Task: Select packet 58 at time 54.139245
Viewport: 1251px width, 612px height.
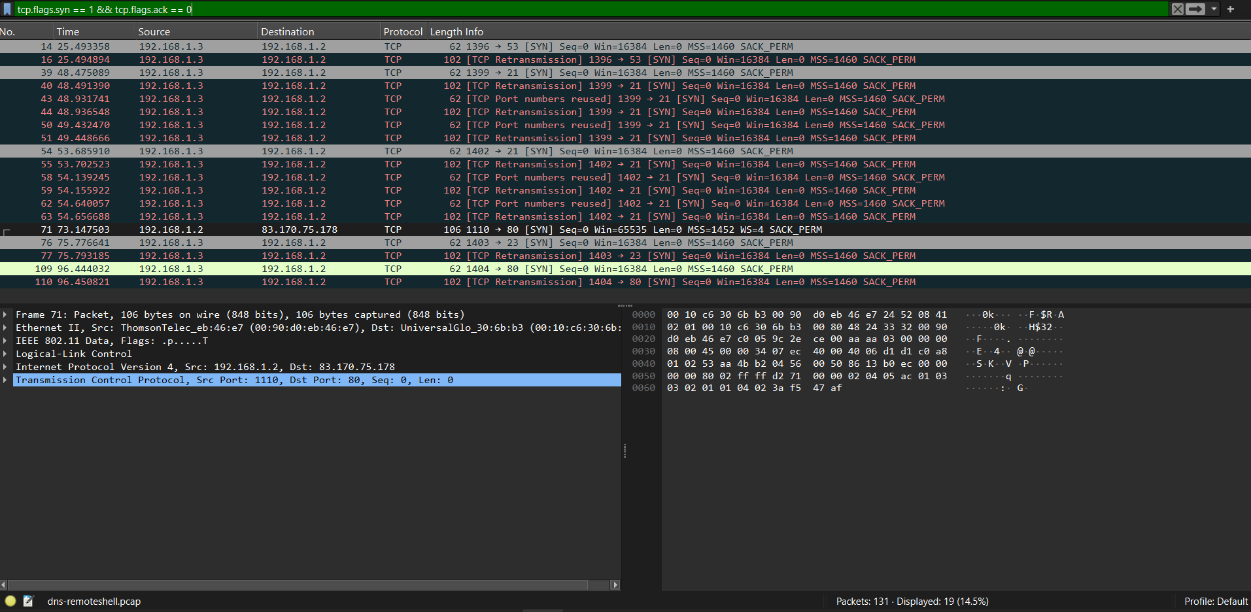Action: point(625,177)
